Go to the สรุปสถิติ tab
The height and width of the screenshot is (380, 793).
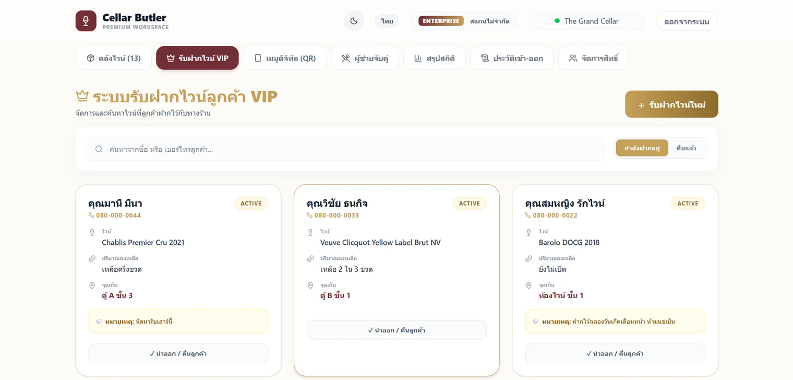[435, 58]
